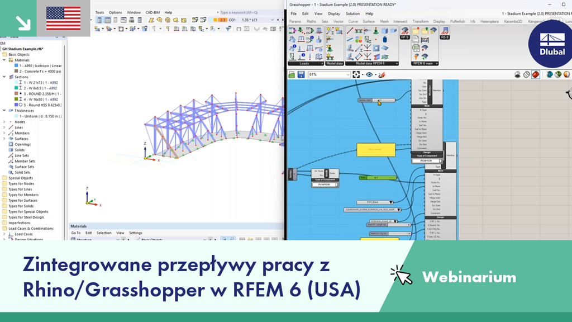Enable the red shaded preview mode in Grasshopper
This screenshot has width=572, height=322.
535,74
